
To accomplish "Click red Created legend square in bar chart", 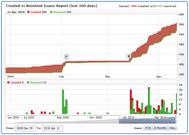I will click(8, 83).
